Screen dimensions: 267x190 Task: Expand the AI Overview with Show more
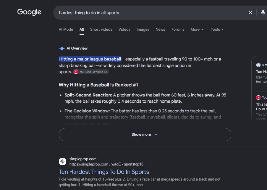[x=145, y=135]
